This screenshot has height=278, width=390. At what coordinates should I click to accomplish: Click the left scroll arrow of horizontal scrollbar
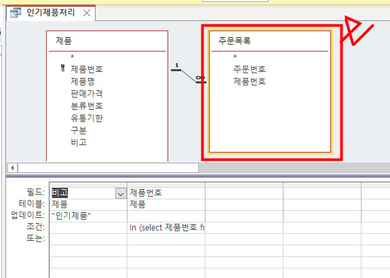12,168
